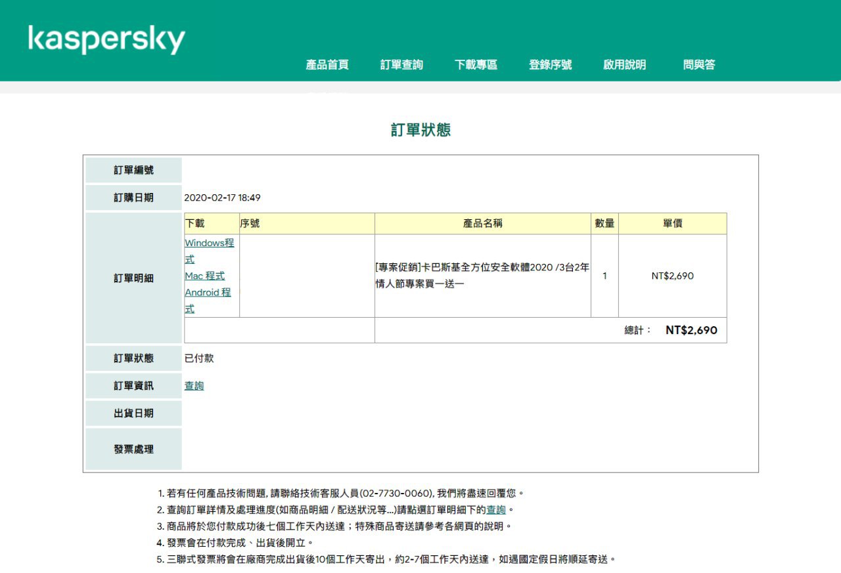Click the 序號 column header
The image size is (841, 573).
coord(307,224)
